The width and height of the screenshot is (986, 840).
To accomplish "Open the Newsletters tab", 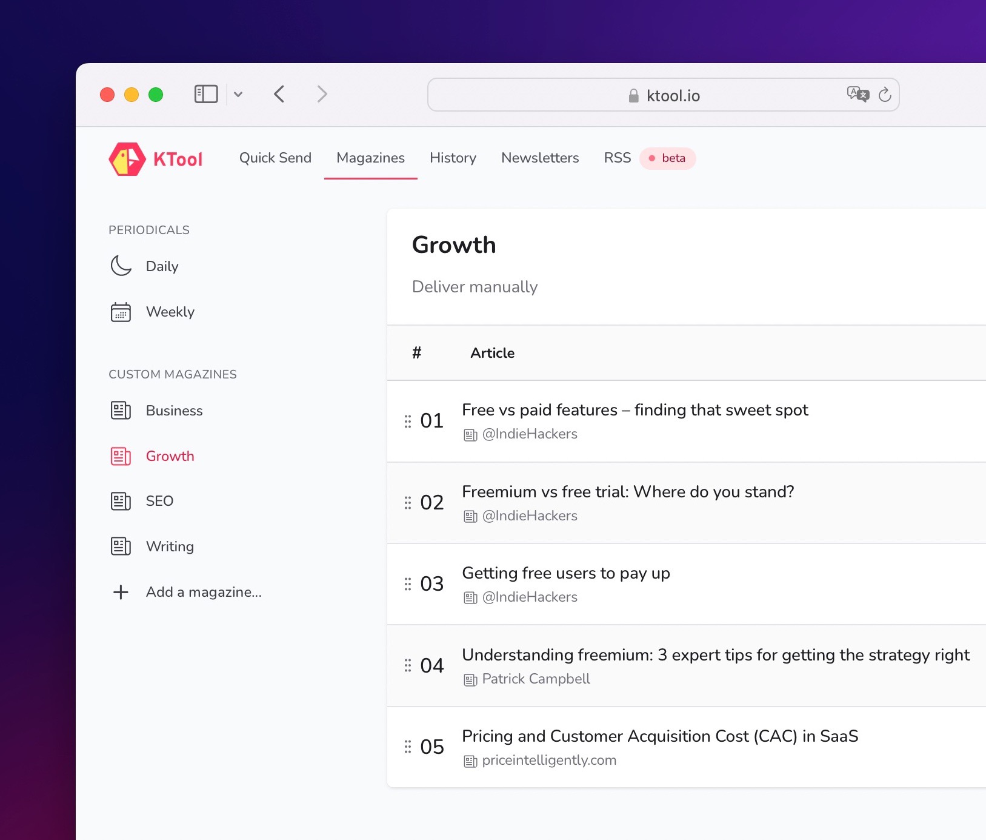I will [540, 158].
